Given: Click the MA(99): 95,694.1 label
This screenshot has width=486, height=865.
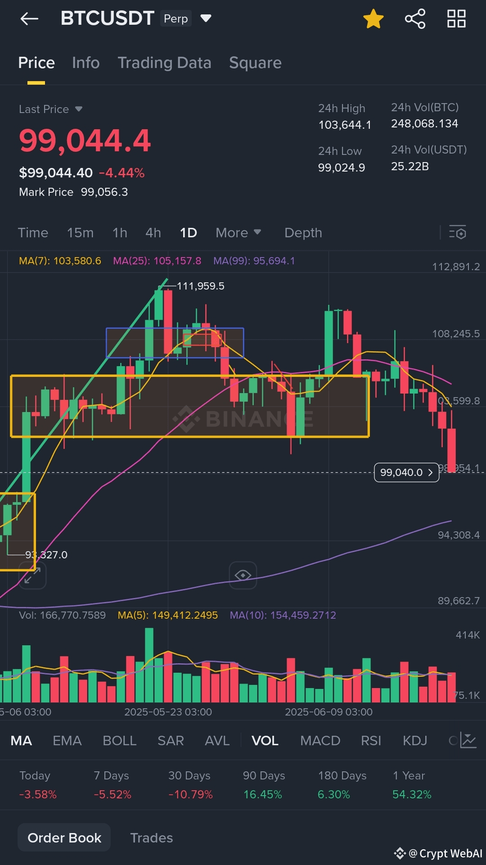Looking at the screenshot, I should (254, 261).
